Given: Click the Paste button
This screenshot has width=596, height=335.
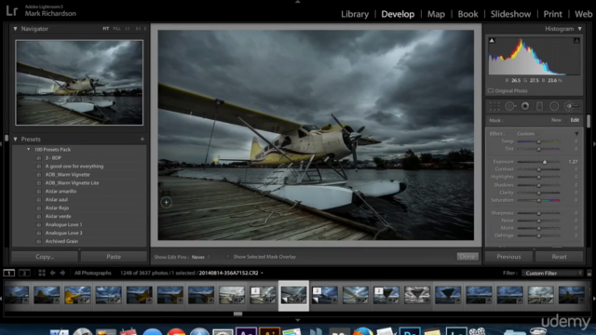Looking at the screenshot, I should [x=114, y=257].
